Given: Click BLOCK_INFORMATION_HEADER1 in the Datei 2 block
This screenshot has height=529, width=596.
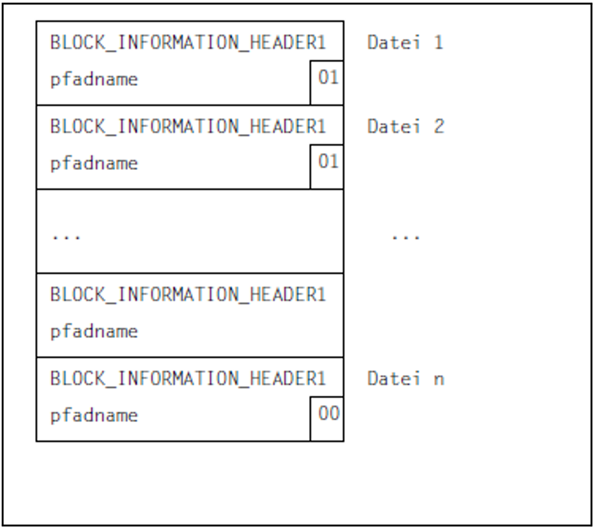Looking at the screenshot, I should (x=188, y=126).
